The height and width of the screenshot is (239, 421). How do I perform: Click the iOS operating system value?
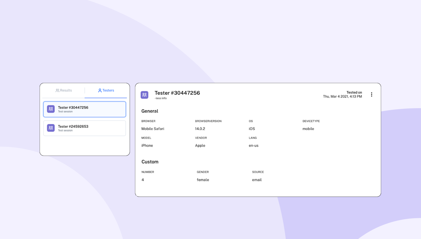click(x=252, y=129)
